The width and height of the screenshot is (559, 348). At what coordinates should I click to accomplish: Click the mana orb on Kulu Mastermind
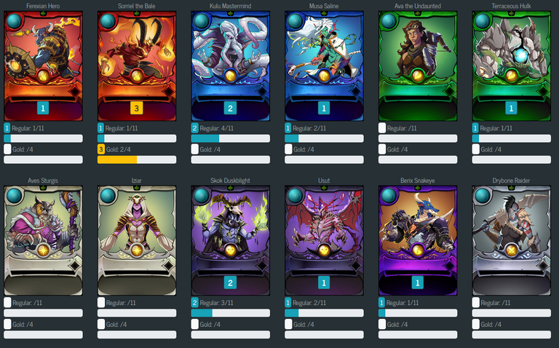point(201,21)
